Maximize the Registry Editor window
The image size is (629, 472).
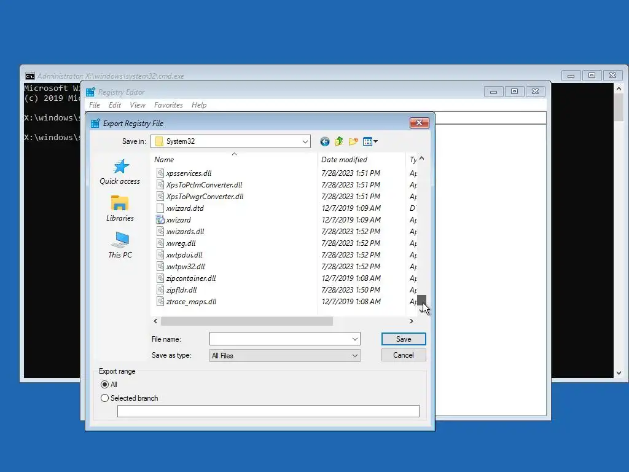coord(514,92)
